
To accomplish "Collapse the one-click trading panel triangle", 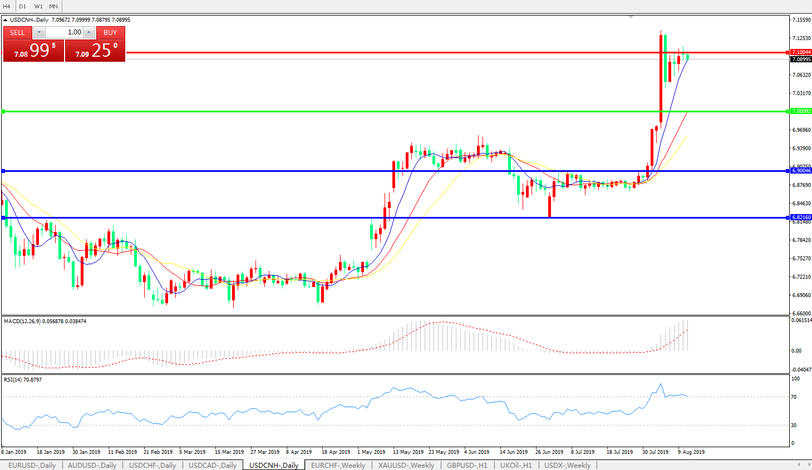I will click(x=6, y=20).
